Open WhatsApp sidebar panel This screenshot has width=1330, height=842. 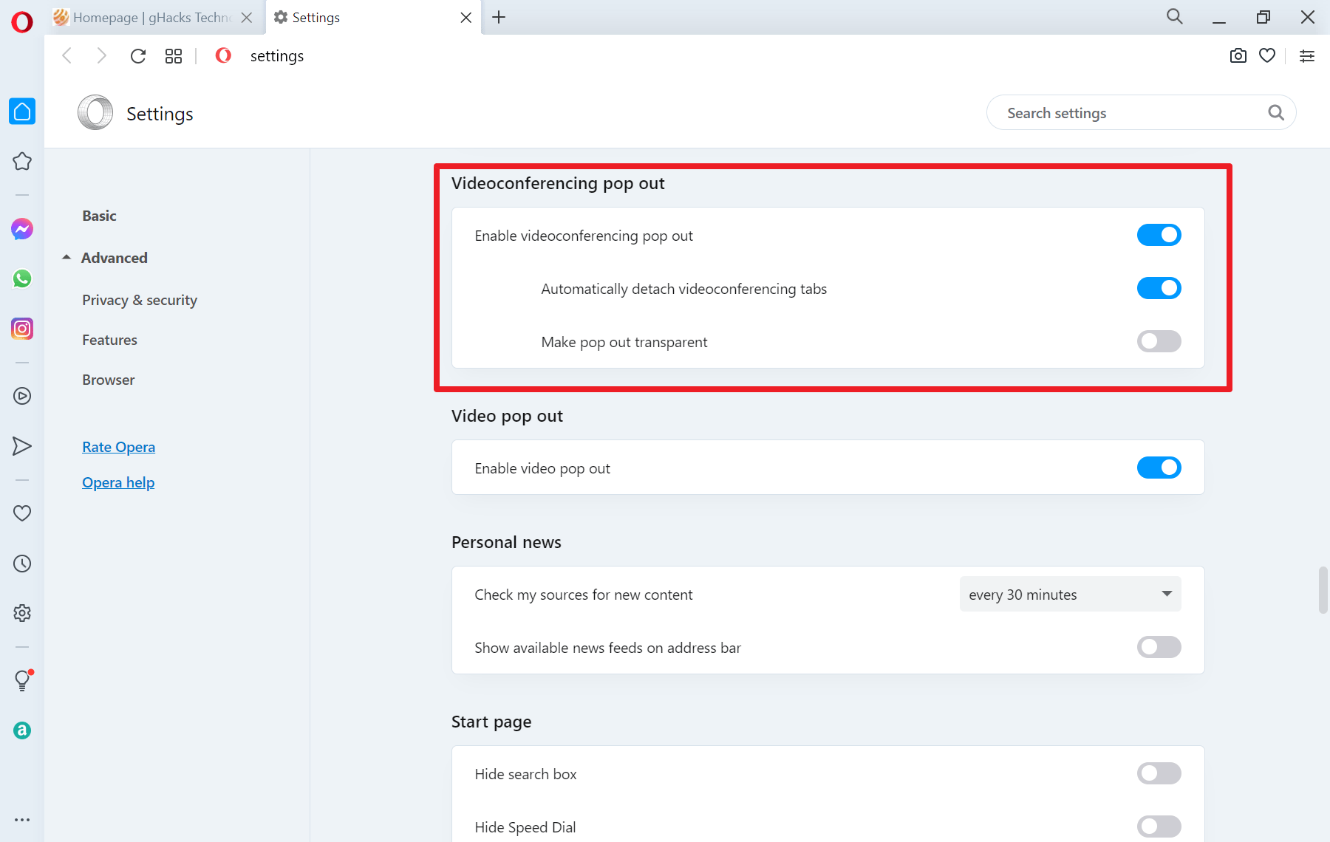[22, 278]
